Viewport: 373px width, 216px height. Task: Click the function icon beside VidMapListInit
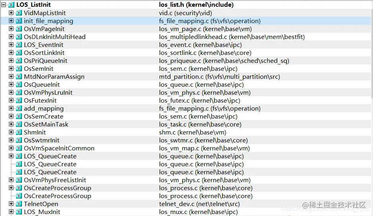point(19,13)
